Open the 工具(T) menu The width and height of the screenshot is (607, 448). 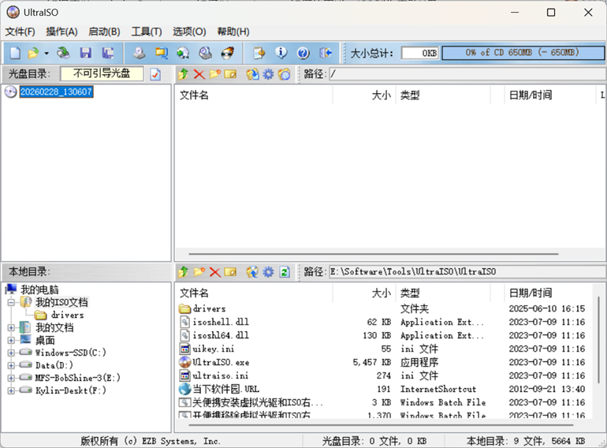click(147, 32)
